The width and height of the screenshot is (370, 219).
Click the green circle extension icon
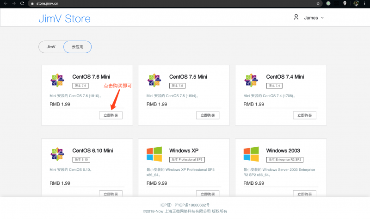[x=328, y=3]
